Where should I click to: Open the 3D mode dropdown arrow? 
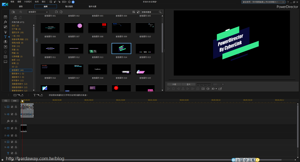click(216, 89)
